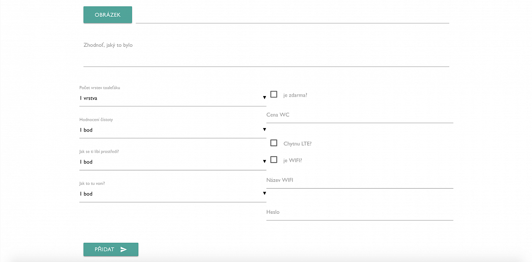The height and width of the screenshot is (262, 532).
Task: Focus the Heslo input field
Action: (360, 212)
